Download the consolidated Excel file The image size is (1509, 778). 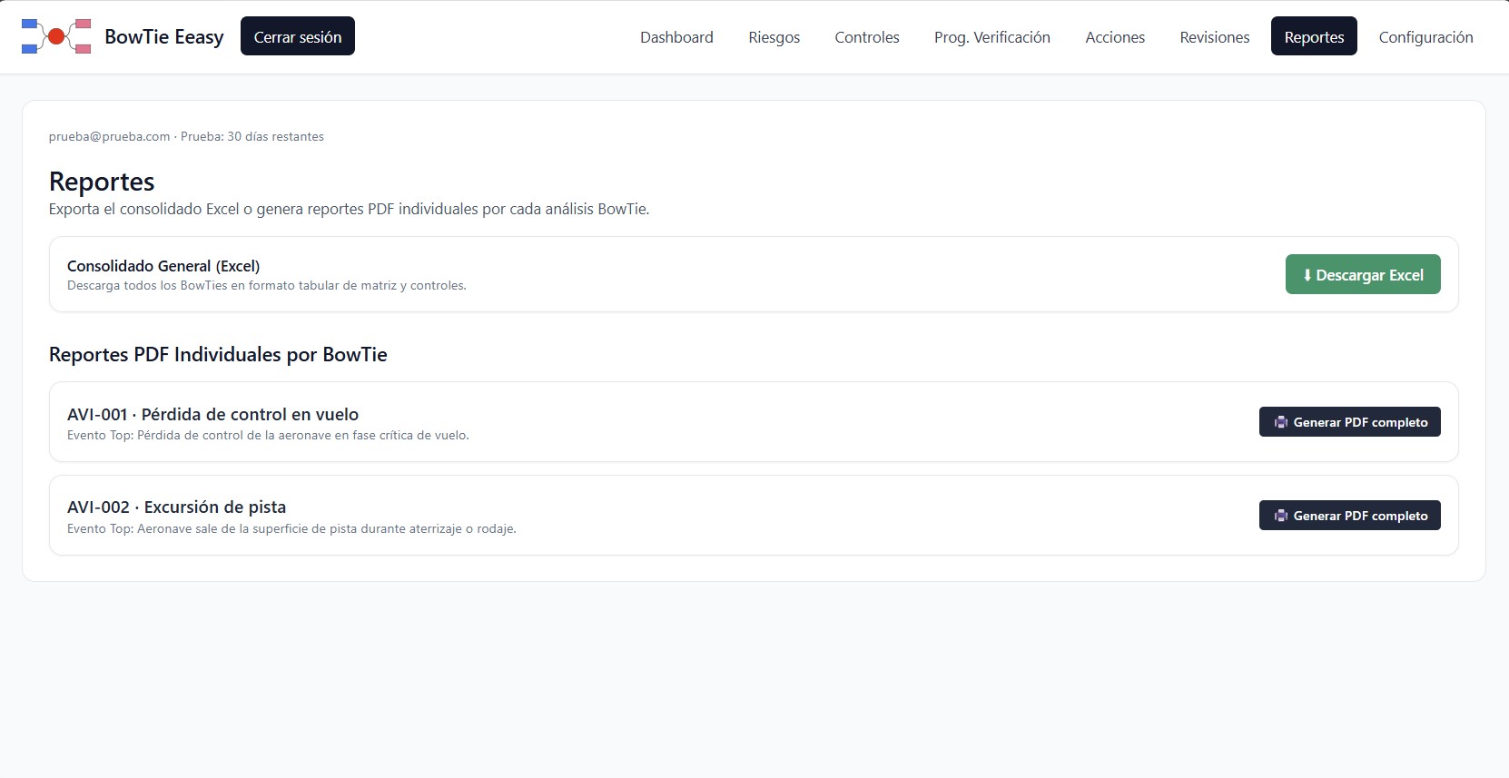(1363, 274)
